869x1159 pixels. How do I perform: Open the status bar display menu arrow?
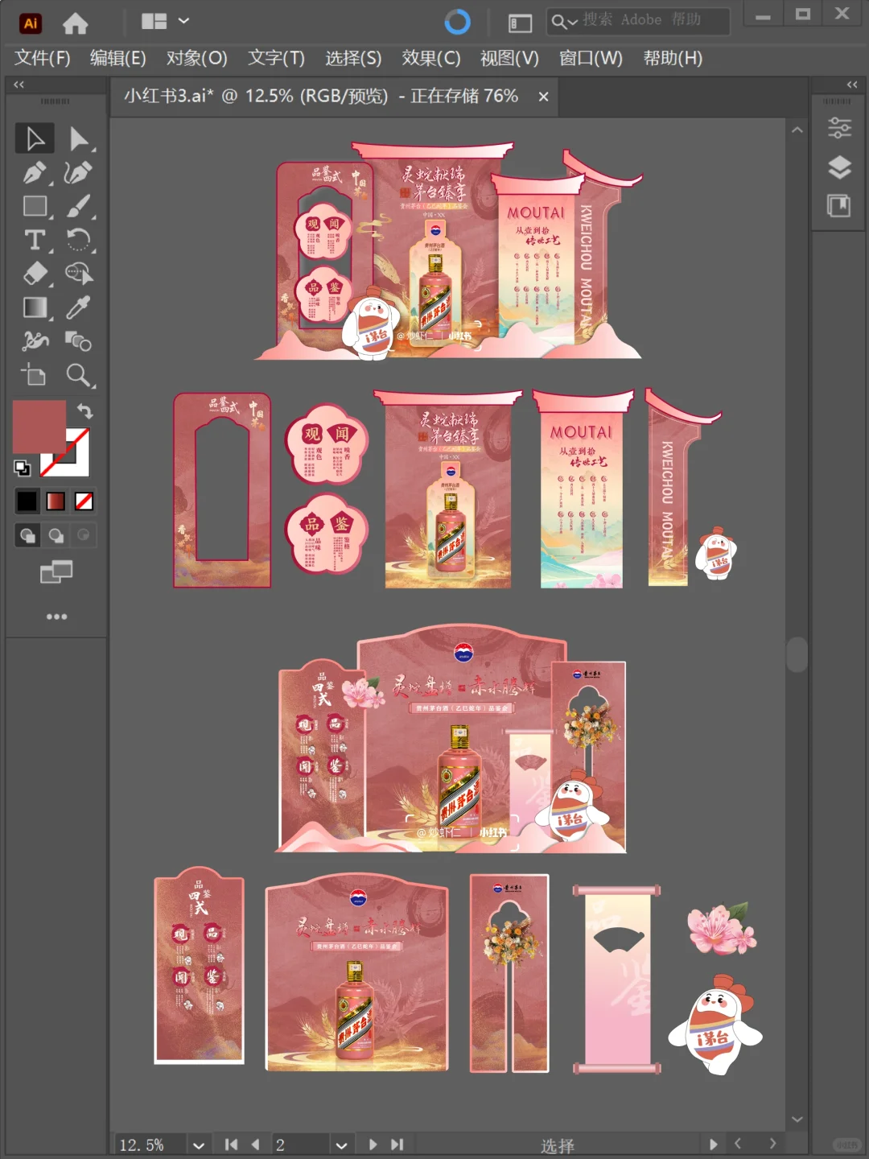[713, 1144]
